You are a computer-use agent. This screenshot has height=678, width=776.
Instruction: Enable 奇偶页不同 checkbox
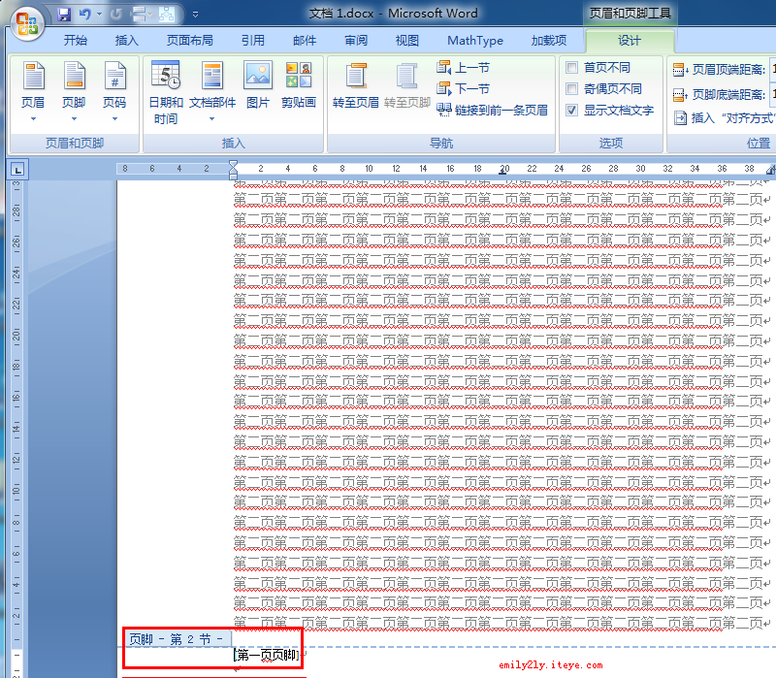pos(571,88)
